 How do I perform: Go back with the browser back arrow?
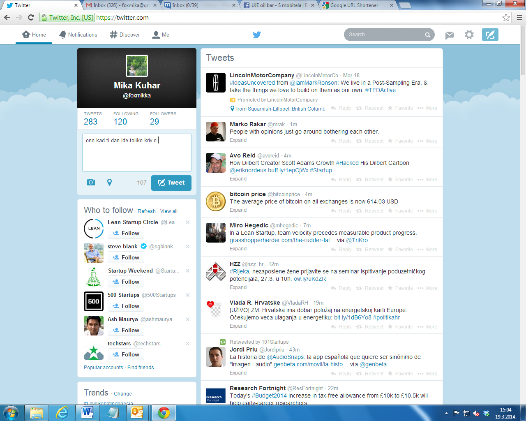click(7, 17)
